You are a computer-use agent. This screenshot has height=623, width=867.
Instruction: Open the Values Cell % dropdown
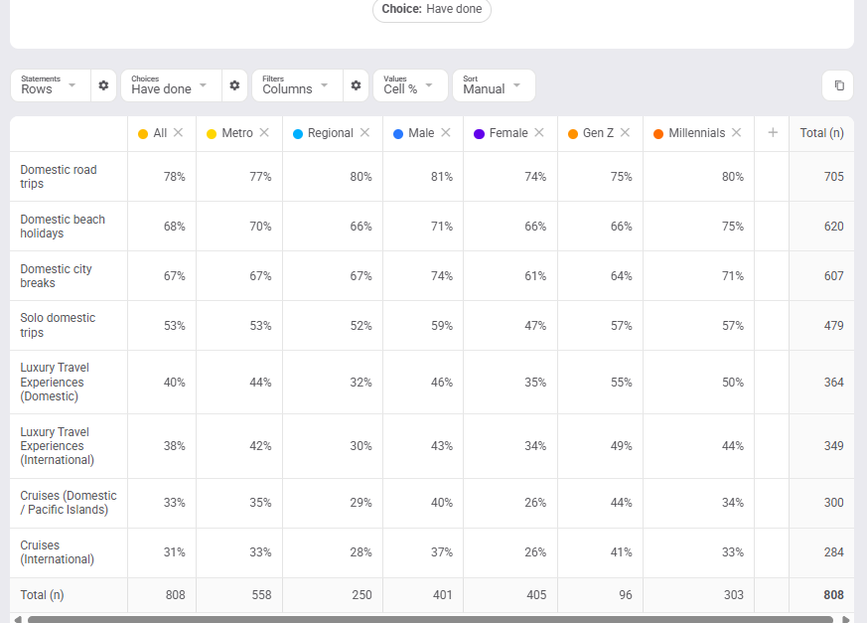410,85
